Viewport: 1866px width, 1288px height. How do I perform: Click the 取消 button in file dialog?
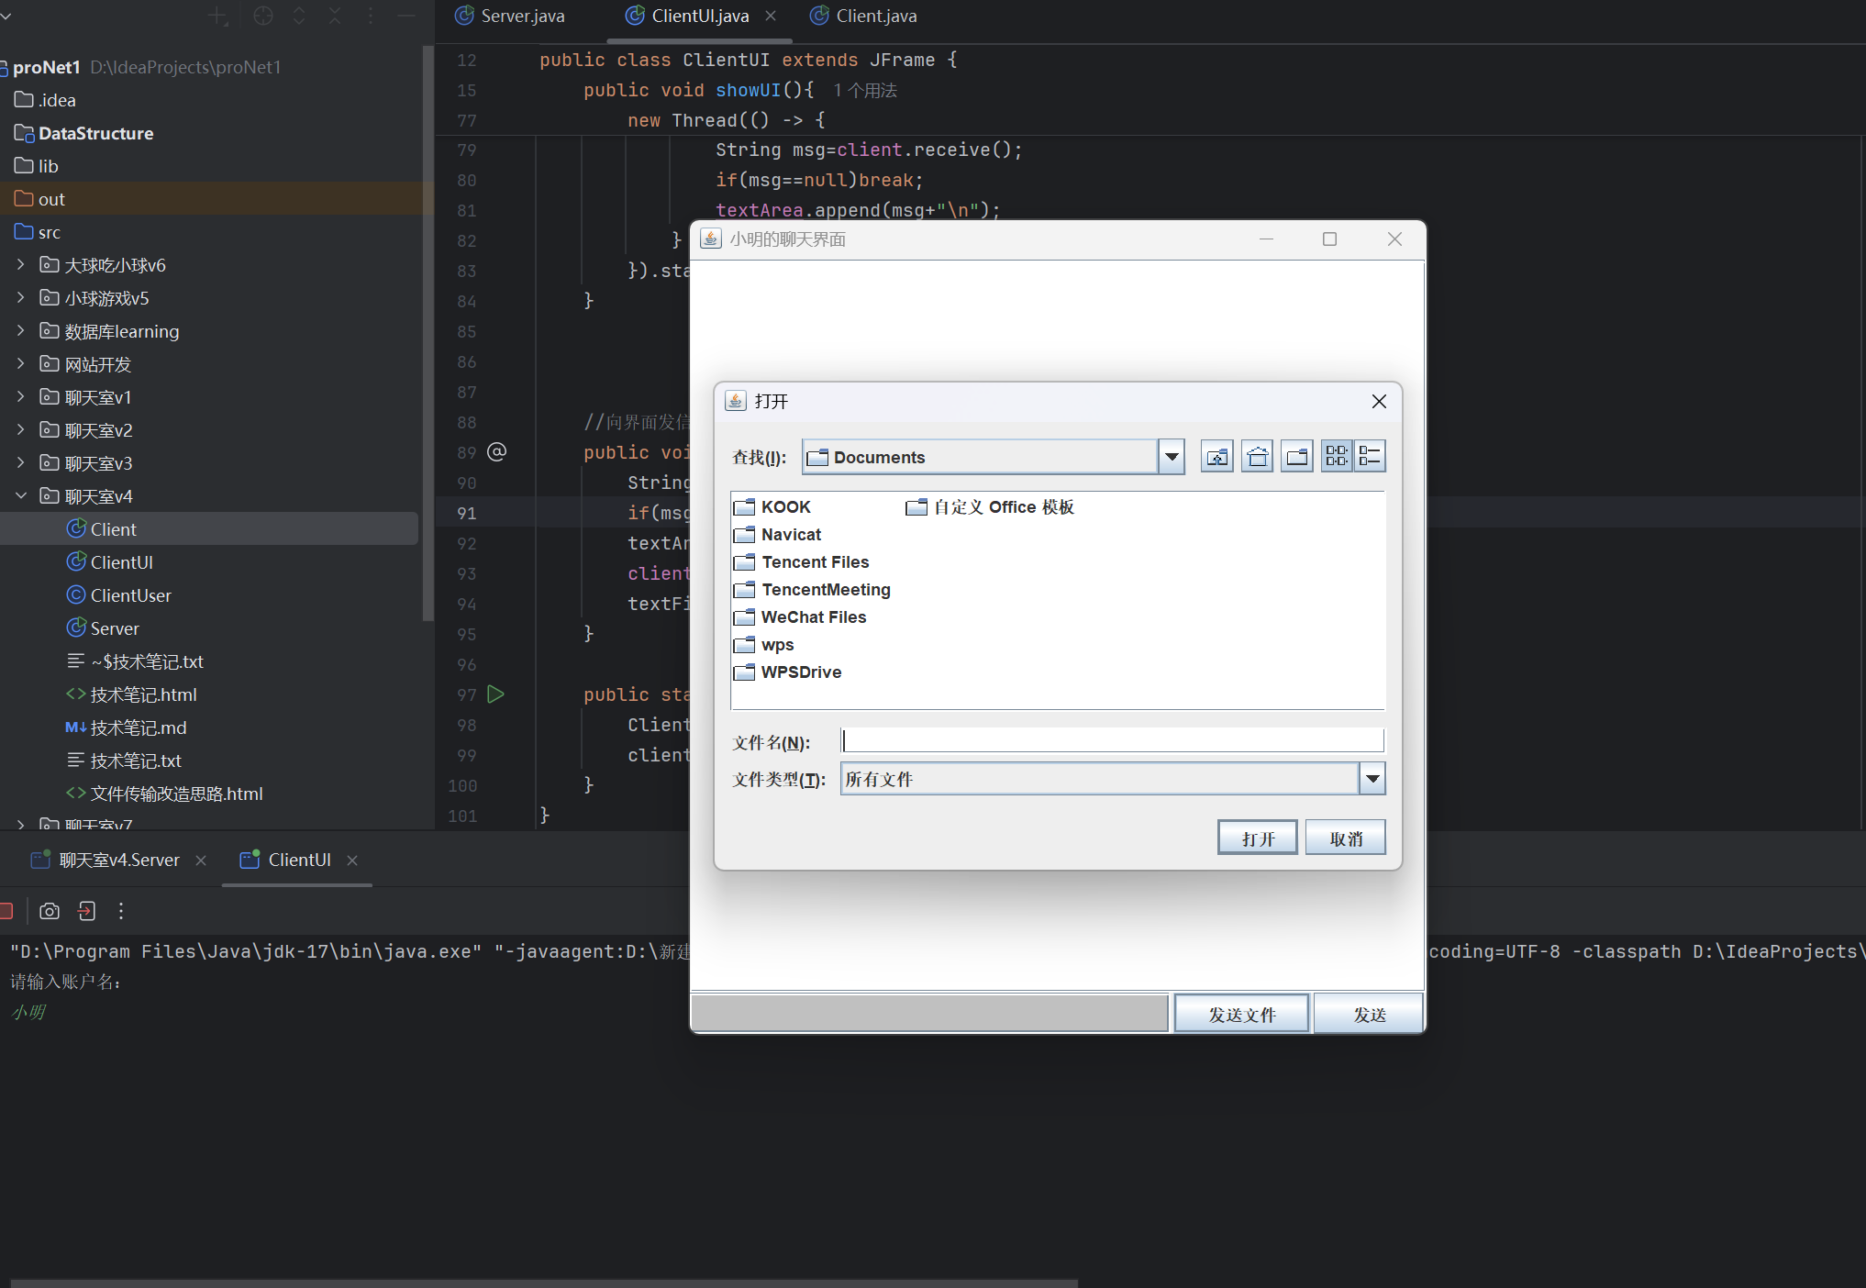point(1346,838)
